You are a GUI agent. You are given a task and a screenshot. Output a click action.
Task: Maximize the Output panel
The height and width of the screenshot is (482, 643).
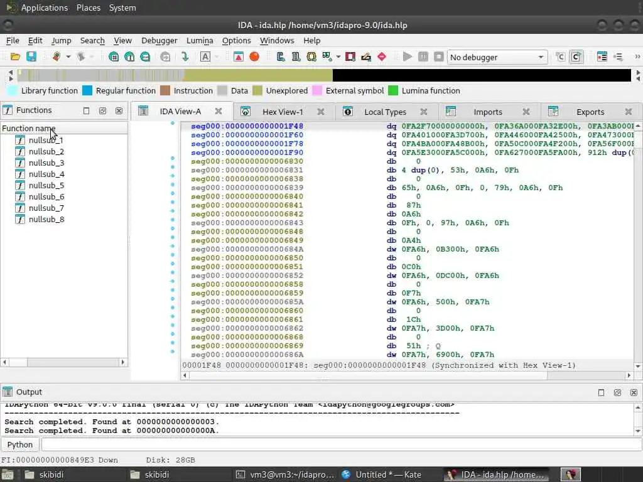click(601, 392)
